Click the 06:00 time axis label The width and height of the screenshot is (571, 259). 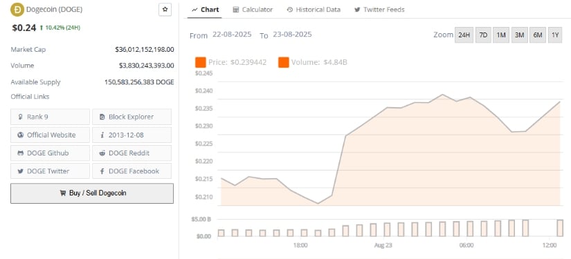pyautogui.click(x=466, y=246)
